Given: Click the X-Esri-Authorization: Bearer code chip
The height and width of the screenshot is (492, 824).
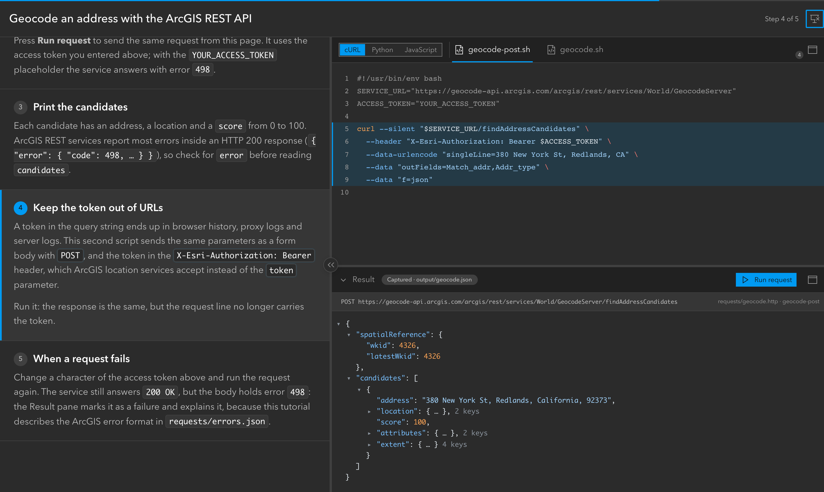Looking at the screenshot, I should (244, 256).
